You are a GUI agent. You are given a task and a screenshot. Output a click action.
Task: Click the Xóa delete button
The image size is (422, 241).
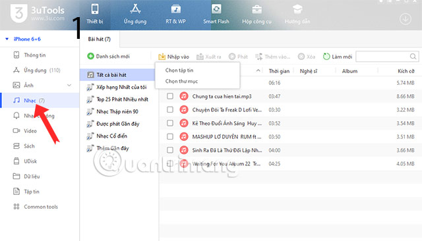click(x=307, y=57)
